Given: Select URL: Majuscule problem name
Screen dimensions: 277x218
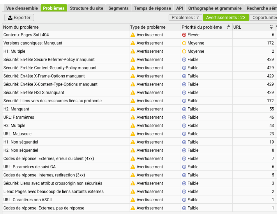Looking at the screenshot, I should pyautogui.click(x=17, y=134).
